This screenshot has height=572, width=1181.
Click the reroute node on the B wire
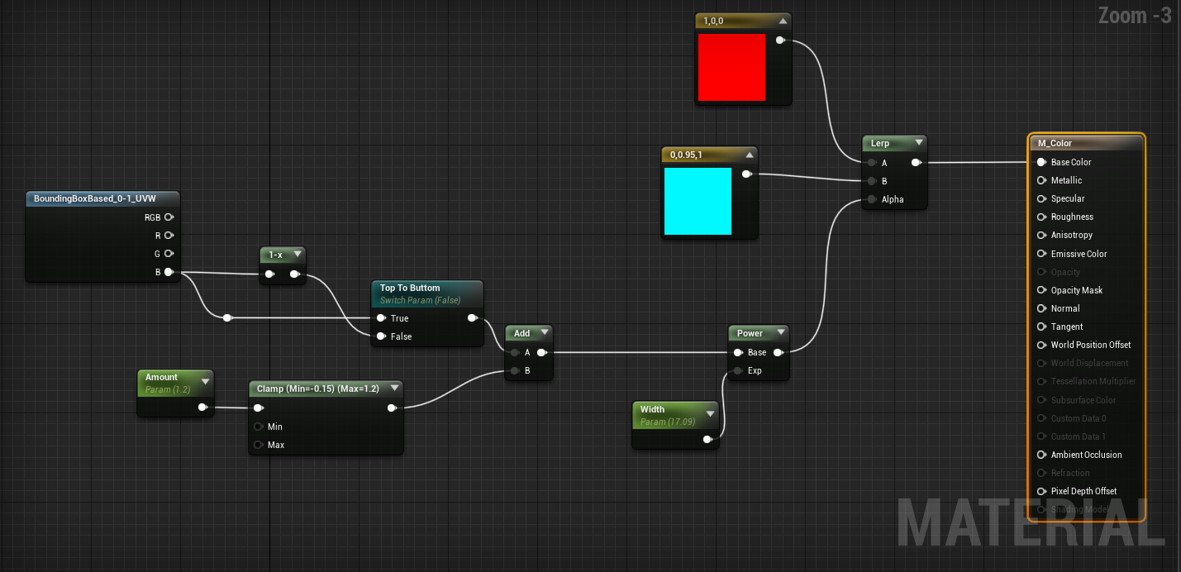pos(227,318)
